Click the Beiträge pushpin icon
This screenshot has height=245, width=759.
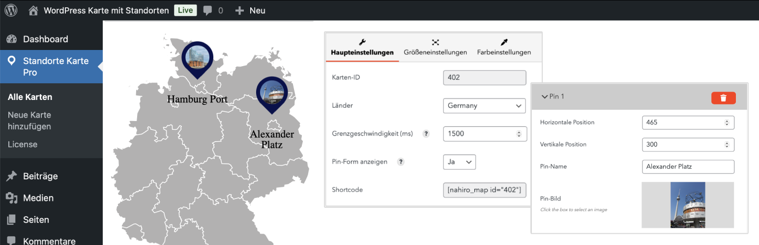(x=12, y=176)
